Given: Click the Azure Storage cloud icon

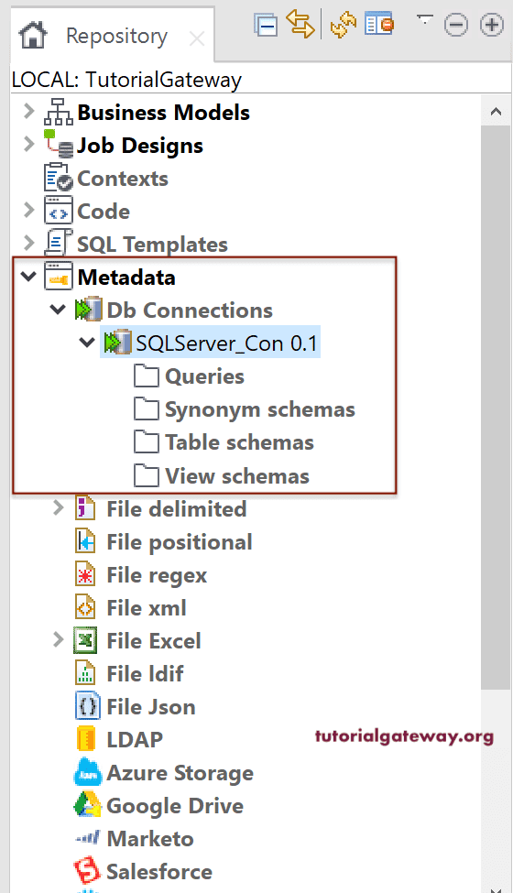Looking at the screenshot, I should point(88,772).
